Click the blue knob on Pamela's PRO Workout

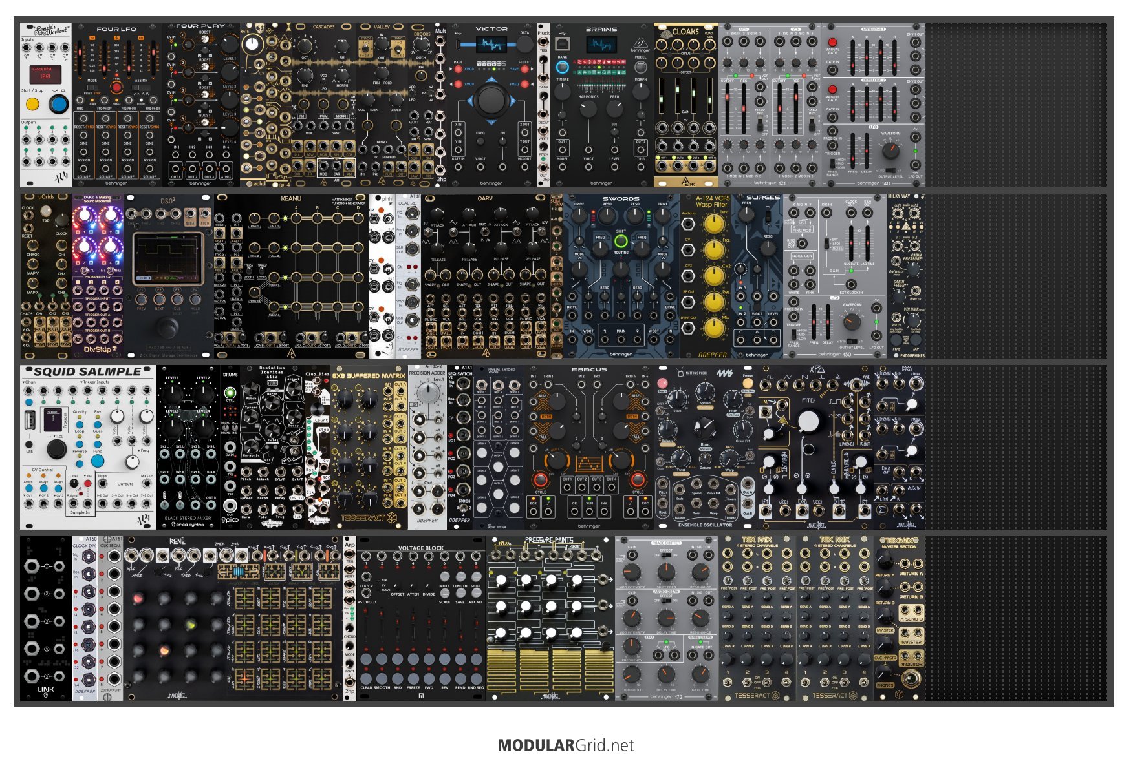pos(59,103)
